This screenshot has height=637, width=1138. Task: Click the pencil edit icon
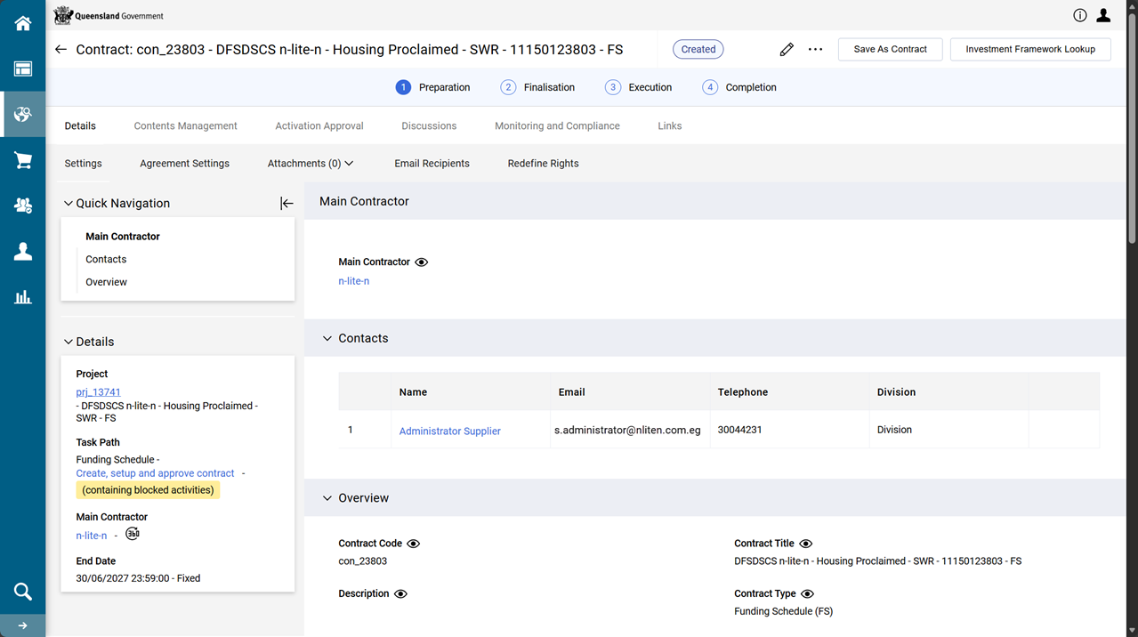click(x=787, y=50)
